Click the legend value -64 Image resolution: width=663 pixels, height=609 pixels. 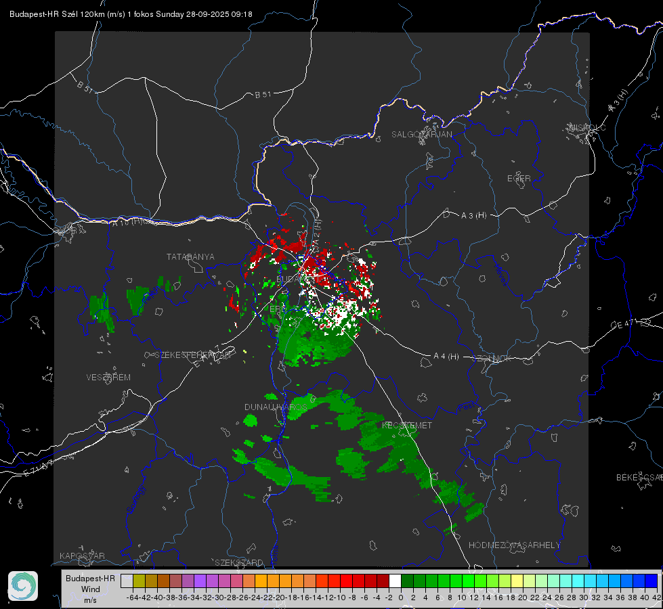click(x=133, y=597)
